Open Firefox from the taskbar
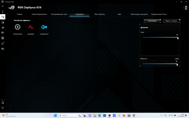 point(124,115)
